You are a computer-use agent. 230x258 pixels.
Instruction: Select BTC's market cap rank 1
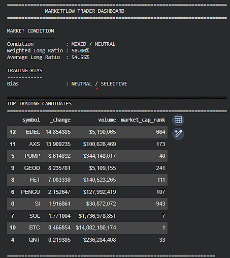pyautogui.click(x=163, y=227)
